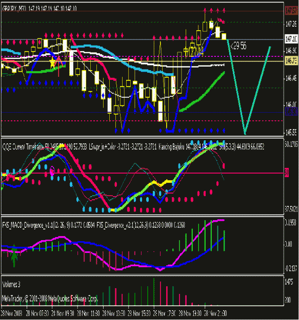Click the 146.45 price scale value

tap(291, 78)
